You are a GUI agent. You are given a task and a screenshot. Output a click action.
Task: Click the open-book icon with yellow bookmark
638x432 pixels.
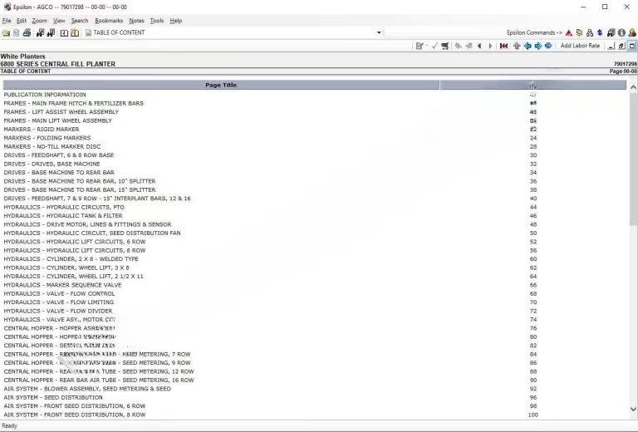[x=75, y=33]
